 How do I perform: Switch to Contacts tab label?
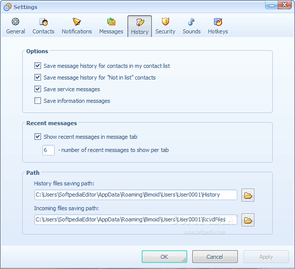pyautogui.click(x=44, y=31)
